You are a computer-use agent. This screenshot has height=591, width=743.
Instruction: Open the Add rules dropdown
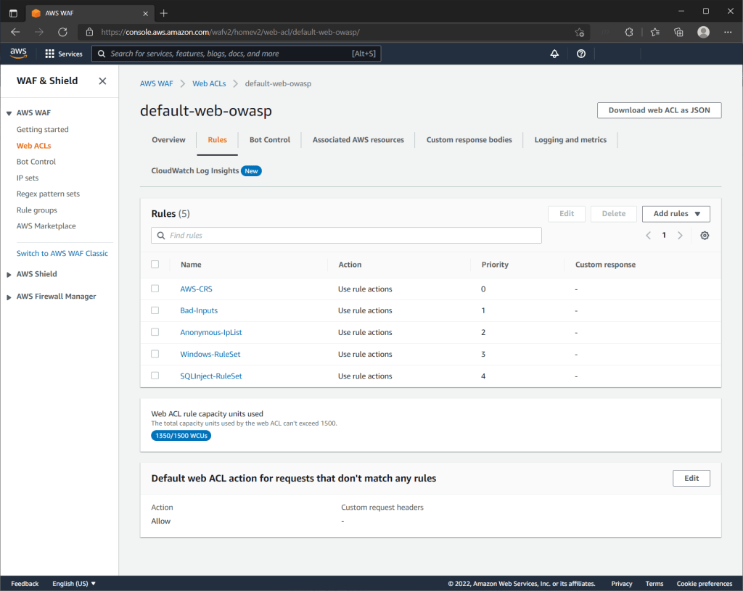(676, 214)
